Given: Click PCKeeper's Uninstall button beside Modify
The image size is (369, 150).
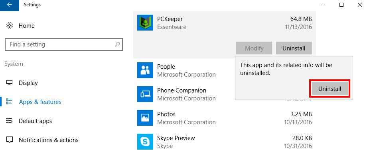Looking at the screenshot, I should click(294, 48).
